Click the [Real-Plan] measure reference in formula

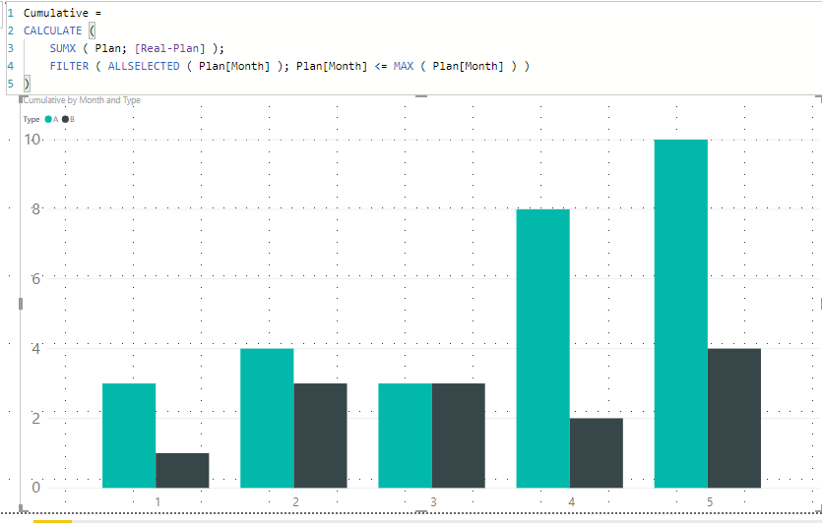[x=170, y=49]
